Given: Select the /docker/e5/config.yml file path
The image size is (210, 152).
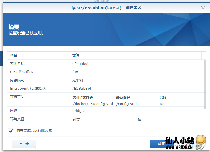Looking at the screenshot, I should pyautogui.click(x=93, y=104).
